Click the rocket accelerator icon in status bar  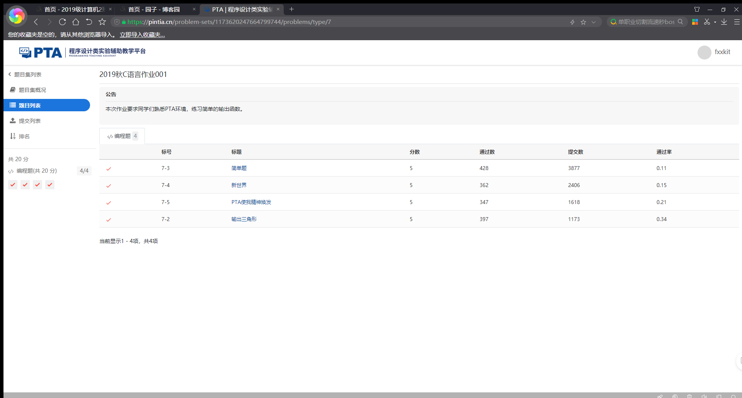(660, 396)
